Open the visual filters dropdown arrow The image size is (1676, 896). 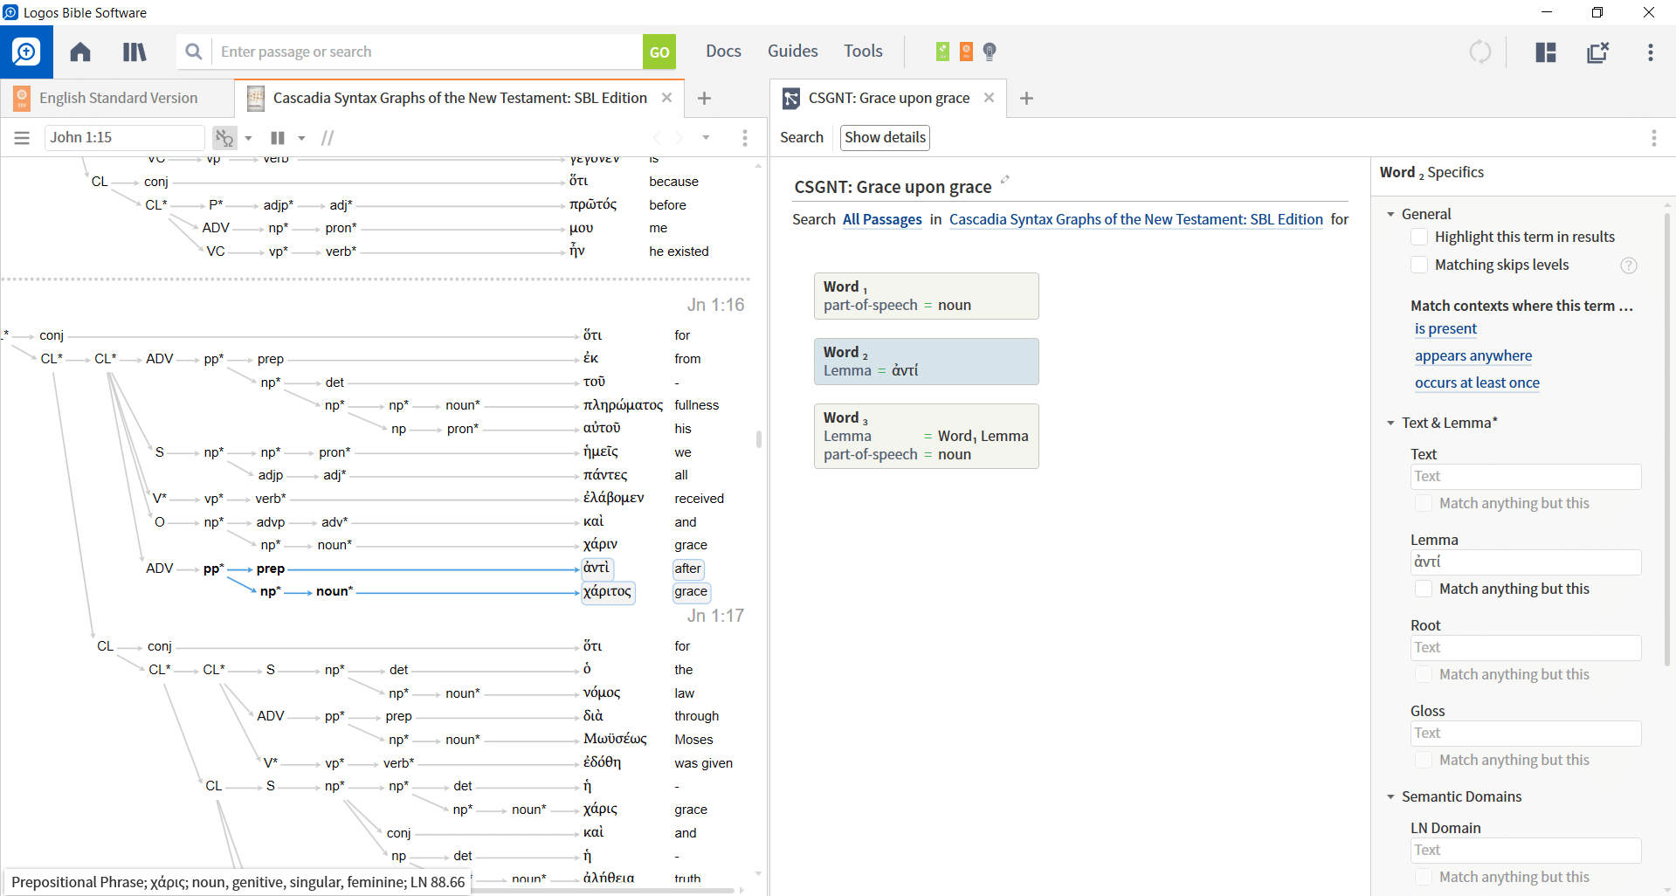pos(248,138)
